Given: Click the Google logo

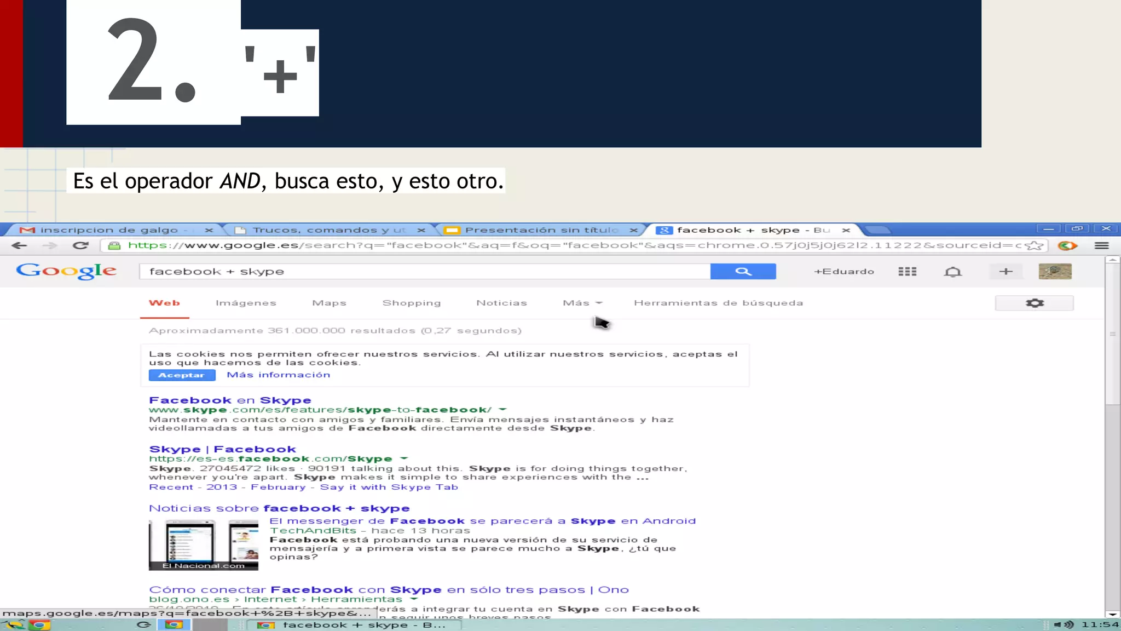Looking at the screenshot, I should (x=66, y=271).
